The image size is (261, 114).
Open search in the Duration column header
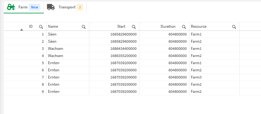coord(184,27)
